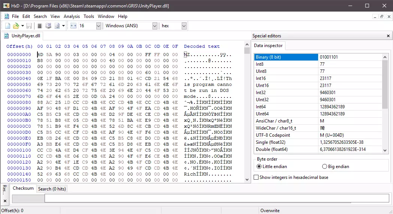
Task: Click the New file toolbar icon
Action: pos(7,26)
